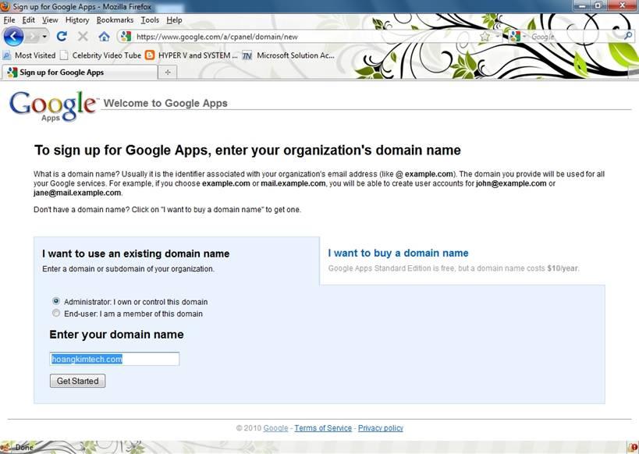Click the browser Back arrow button
This screenshot has height=454, width=639.
click(13, 36)
